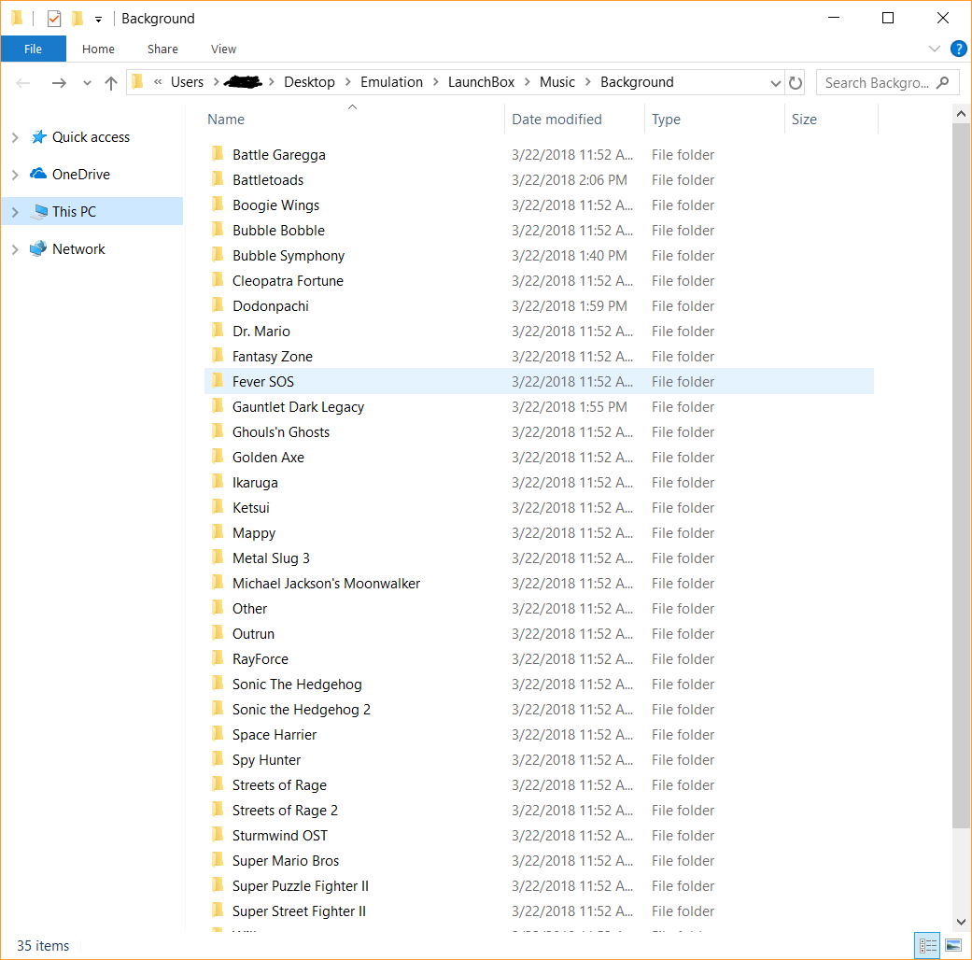
Task: Select the Fantasy Zone folder icon
Action: tap(218, 356)
